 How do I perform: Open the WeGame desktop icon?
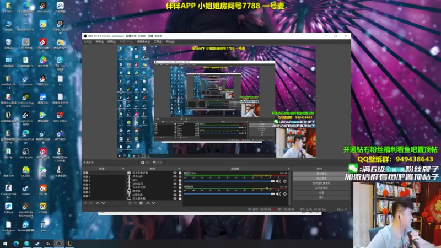coord(43,8)
